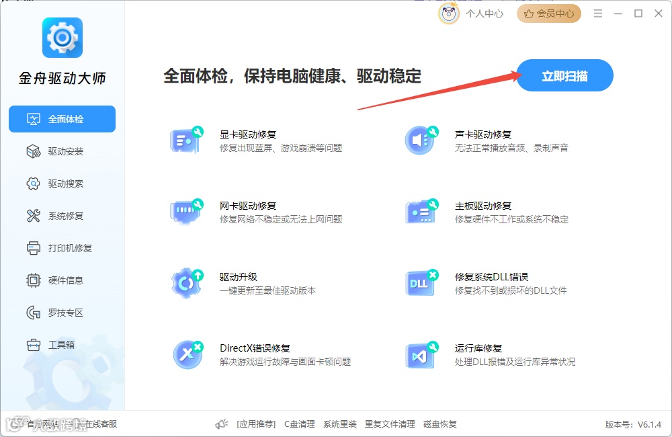Click the 网卡驱动修复 title text
This screenshot has width=672, height=437.
(248, 206)
